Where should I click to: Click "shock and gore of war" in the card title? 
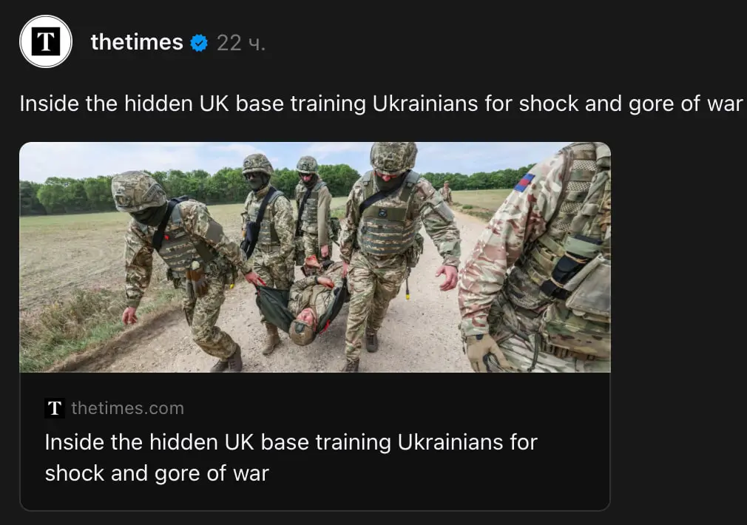(157, 473)
